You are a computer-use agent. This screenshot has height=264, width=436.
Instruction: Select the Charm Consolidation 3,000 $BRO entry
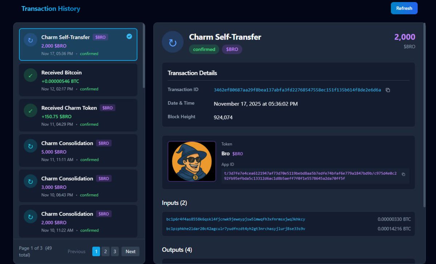click(x=78, y=186)
